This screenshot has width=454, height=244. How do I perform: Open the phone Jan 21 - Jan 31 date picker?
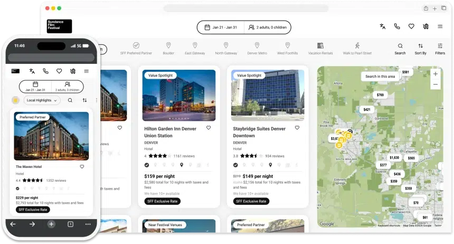coord(35,87)
